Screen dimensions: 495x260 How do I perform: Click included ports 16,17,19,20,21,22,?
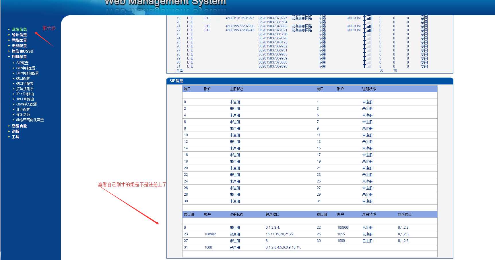pyautogui.click(x=280, y=234)
